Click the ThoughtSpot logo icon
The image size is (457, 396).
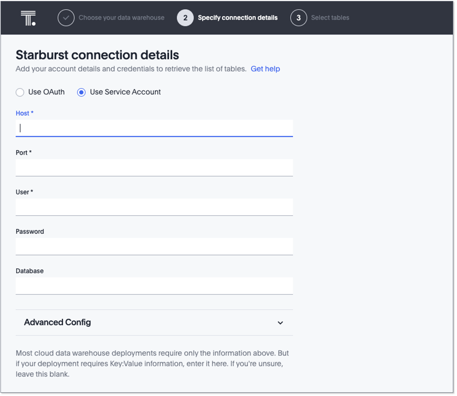pos(28,18)
